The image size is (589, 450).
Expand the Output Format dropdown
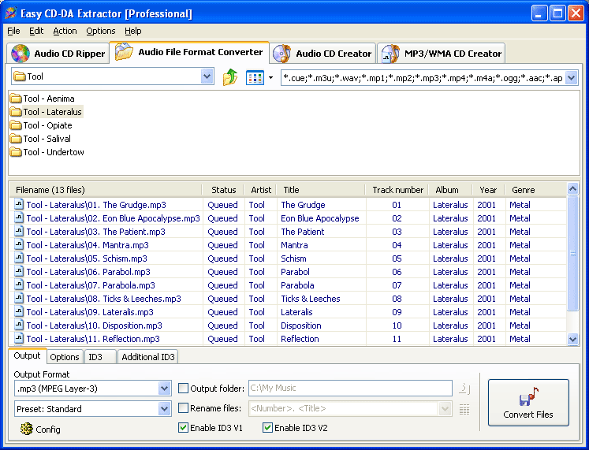164,388
